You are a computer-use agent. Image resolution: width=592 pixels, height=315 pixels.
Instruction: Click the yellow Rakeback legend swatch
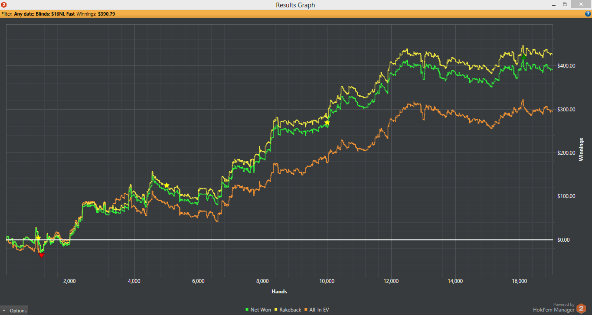276,309
